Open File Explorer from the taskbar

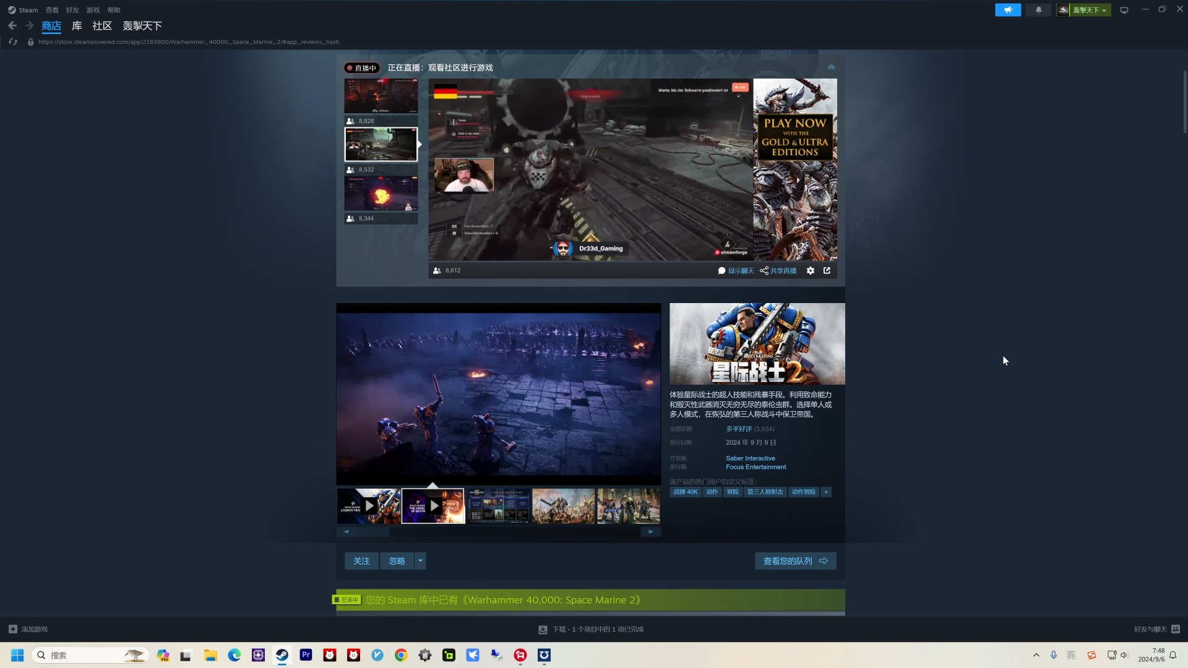(x=210, y=655)
